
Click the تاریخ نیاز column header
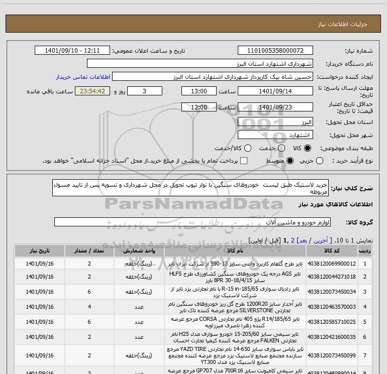40,251
